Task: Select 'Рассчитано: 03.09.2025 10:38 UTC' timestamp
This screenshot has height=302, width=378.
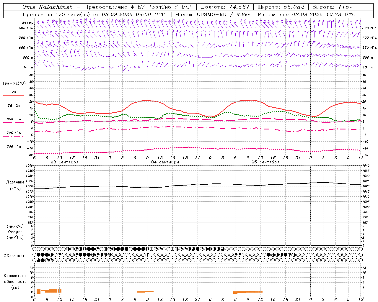Action: [x=307, y=14]
